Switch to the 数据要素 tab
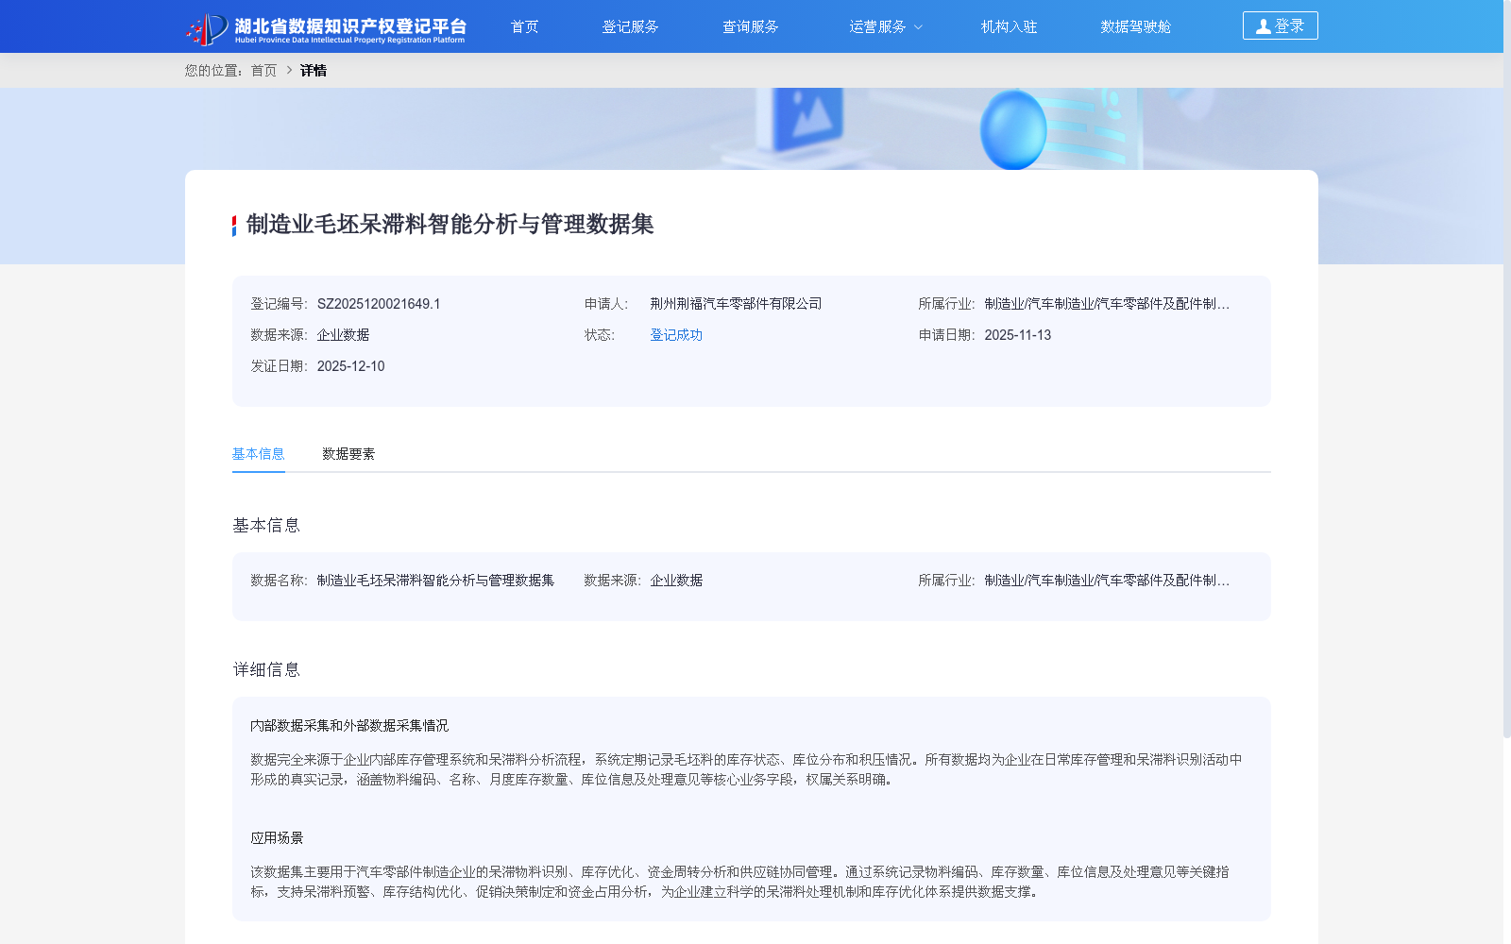The height and width of the screenshot is (944, 1511). coord(348,454)
